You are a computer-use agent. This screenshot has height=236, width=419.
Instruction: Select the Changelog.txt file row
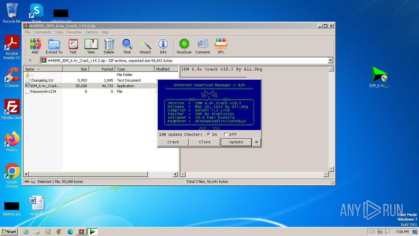click(101, 80)
